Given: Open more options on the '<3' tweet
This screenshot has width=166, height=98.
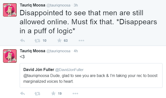Looking at the screenshot, I should [x=75, y=93].
